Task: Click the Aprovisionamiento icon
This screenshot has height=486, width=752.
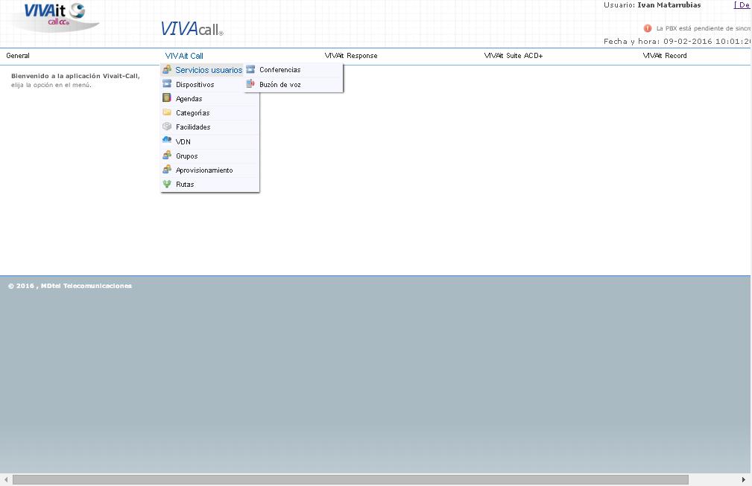Action: pos(167,170)
